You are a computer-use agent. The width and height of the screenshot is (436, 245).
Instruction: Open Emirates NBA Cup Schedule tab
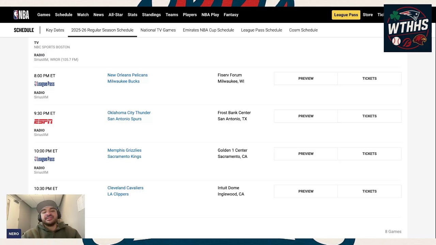(208, 30)
